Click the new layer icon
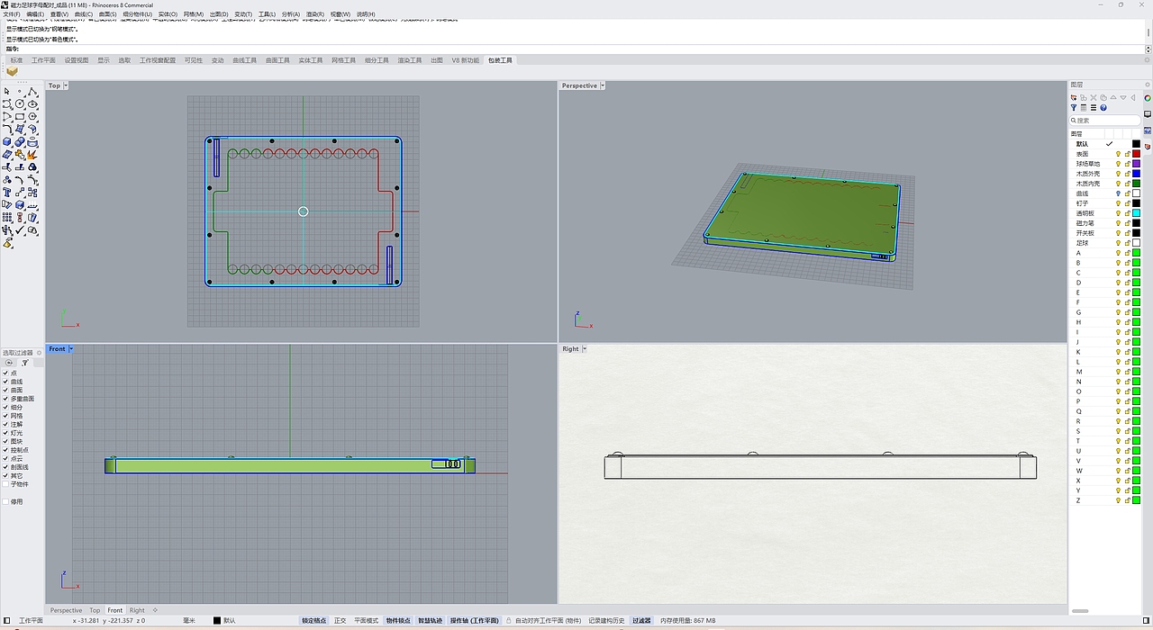 click(1074, 97)
